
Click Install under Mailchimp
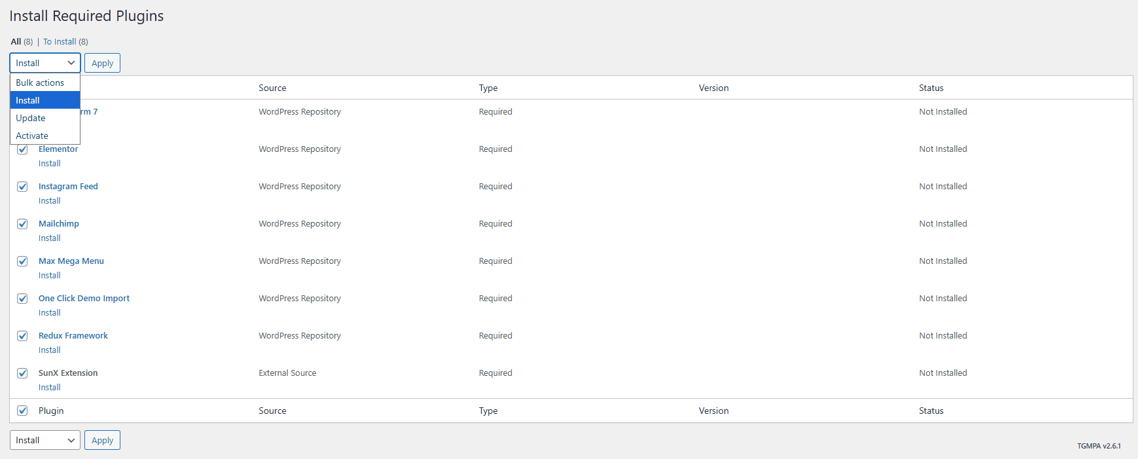tap(50, 238)
